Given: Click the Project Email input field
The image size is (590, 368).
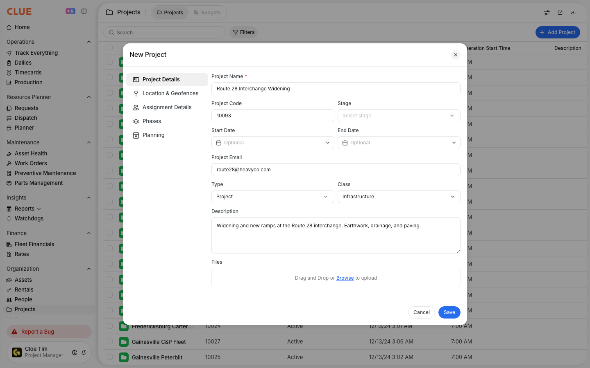Looking at the screenshot, I should click(x=336, y=170).
